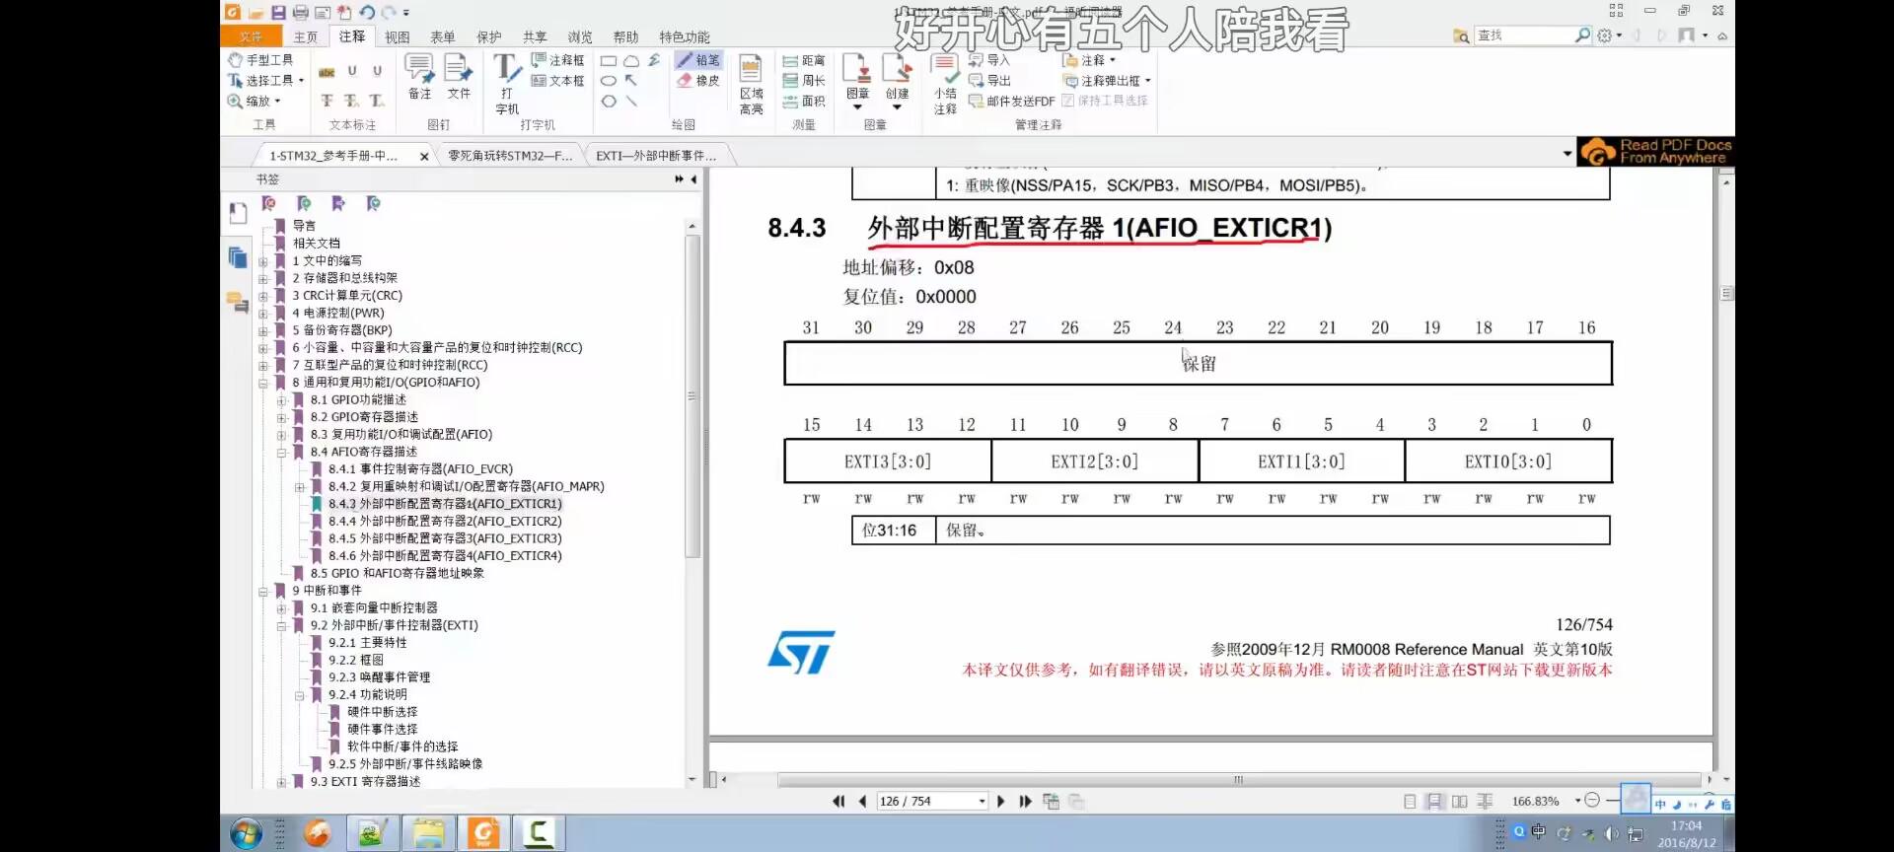
Task: Click Import (导入) comments
Action: 989,60
